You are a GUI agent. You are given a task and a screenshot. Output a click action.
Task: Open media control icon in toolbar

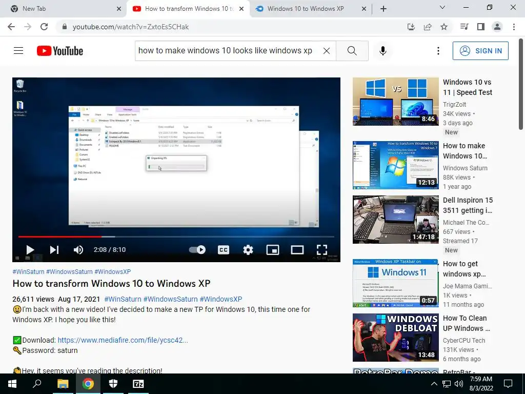click(464, 27)
